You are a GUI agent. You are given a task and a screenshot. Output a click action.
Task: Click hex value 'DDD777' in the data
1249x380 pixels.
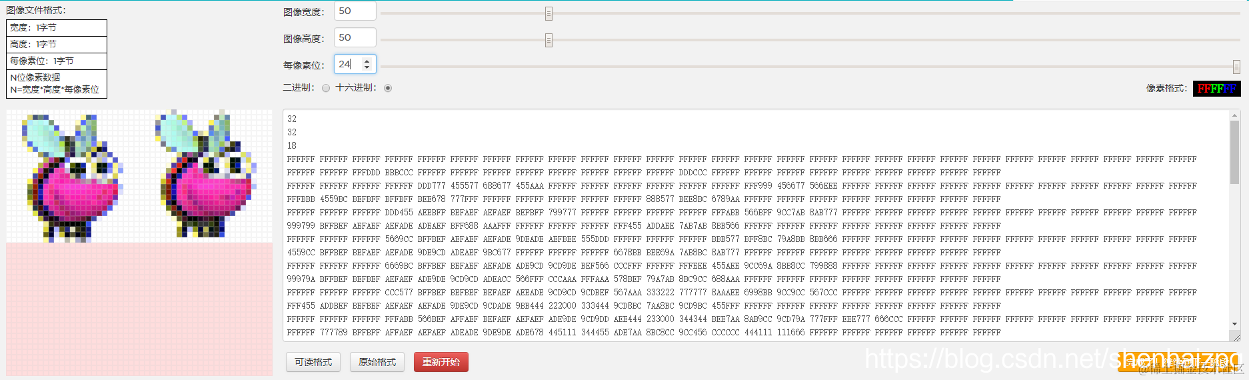(x=432, y=186)
